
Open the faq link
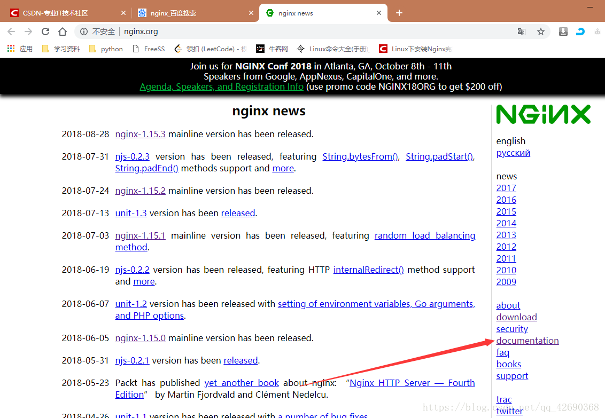pyautogui.click(x=503, y=352)
